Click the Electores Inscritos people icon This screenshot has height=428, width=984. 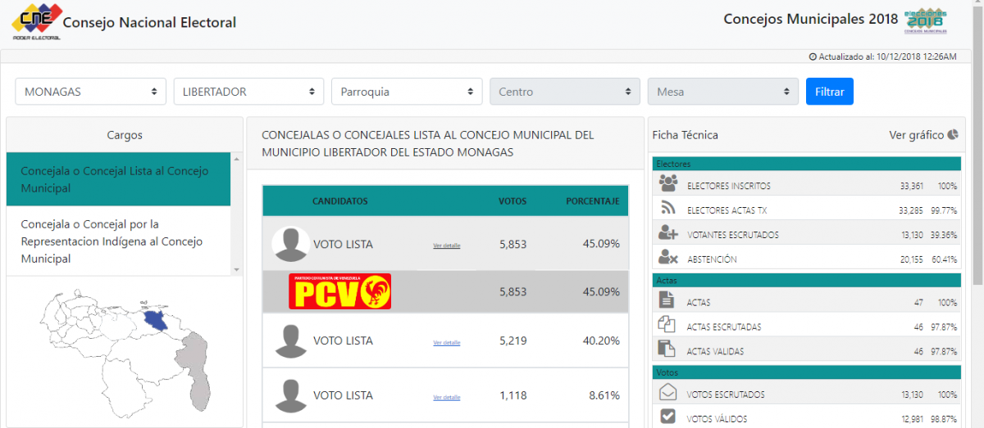coord(668,184)
